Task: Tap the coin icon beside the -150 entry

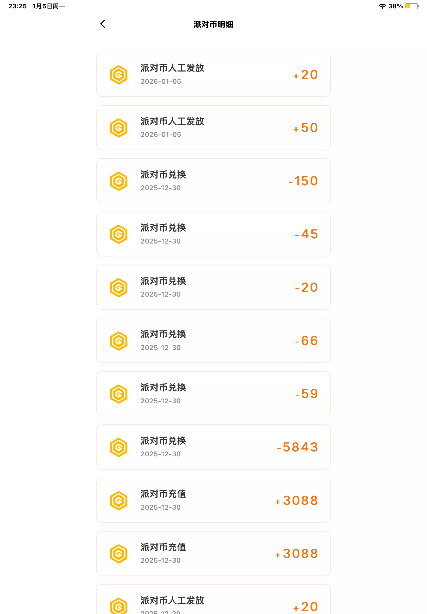Action: (118, 181)
